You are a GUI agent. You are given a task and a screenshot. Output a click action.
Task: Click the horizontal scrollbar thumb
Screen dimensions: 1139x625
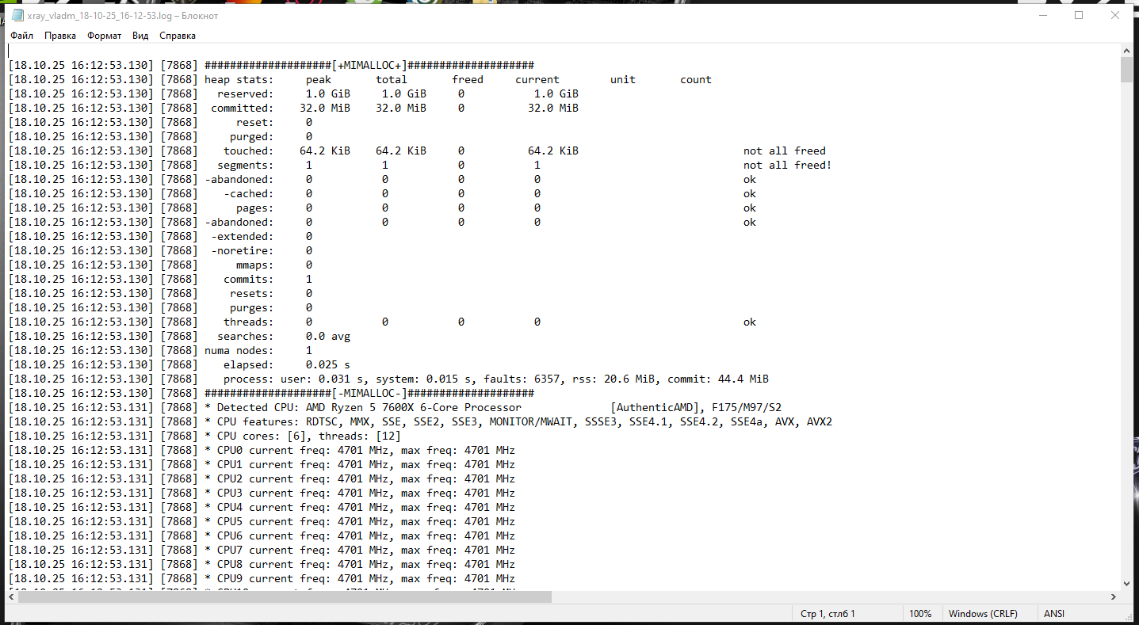coord(285,596)
